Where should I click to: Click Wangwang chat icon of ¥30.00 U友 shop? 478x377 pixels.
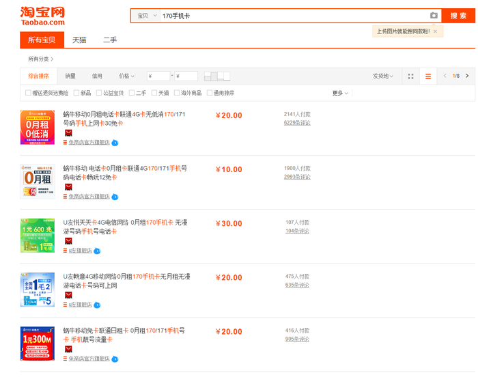pyautogui.click(x=97, y=251)
